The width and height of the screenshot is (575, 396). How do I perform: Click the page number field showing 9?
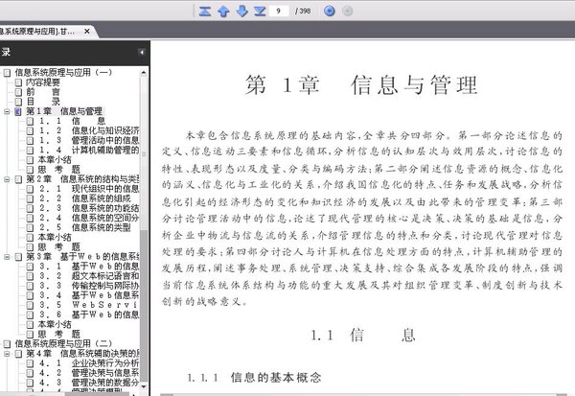pos(279,11)
